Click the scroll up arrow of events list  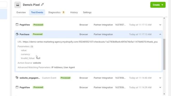[164, 18]
